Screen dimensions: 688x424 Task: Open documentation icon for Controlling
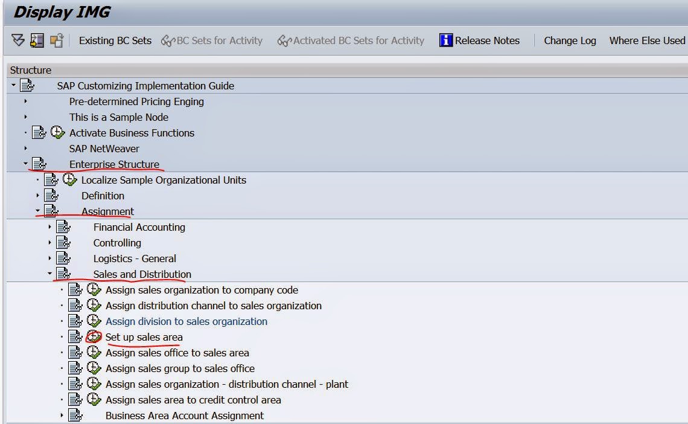(63, 242)
